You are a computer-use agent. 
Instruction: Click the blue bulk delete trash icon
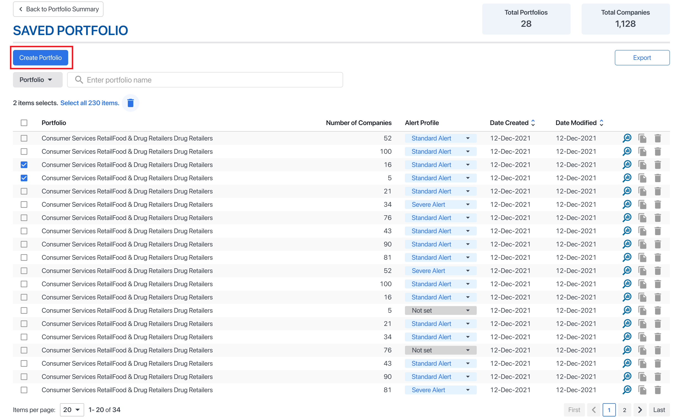131,103
